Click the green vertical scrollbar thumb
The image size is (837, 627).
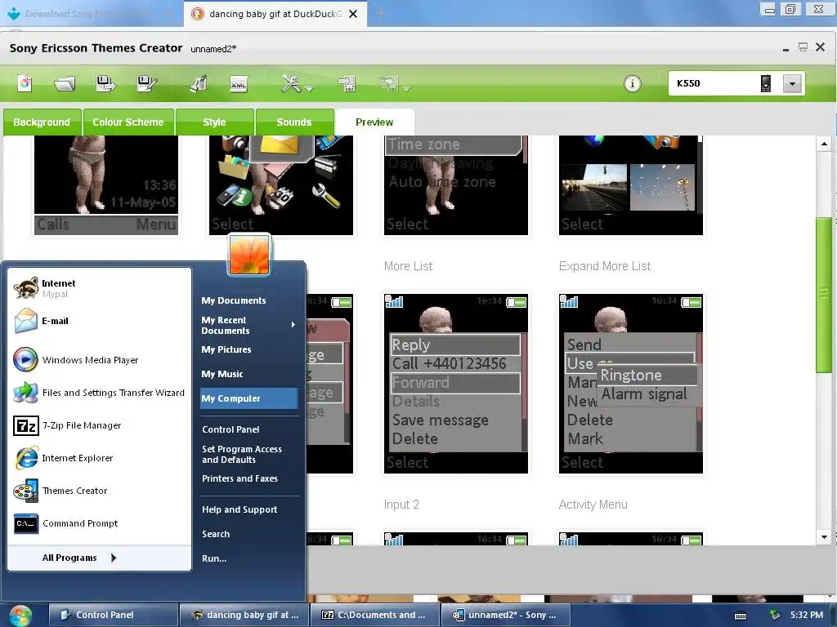click(x=824, y=294)
